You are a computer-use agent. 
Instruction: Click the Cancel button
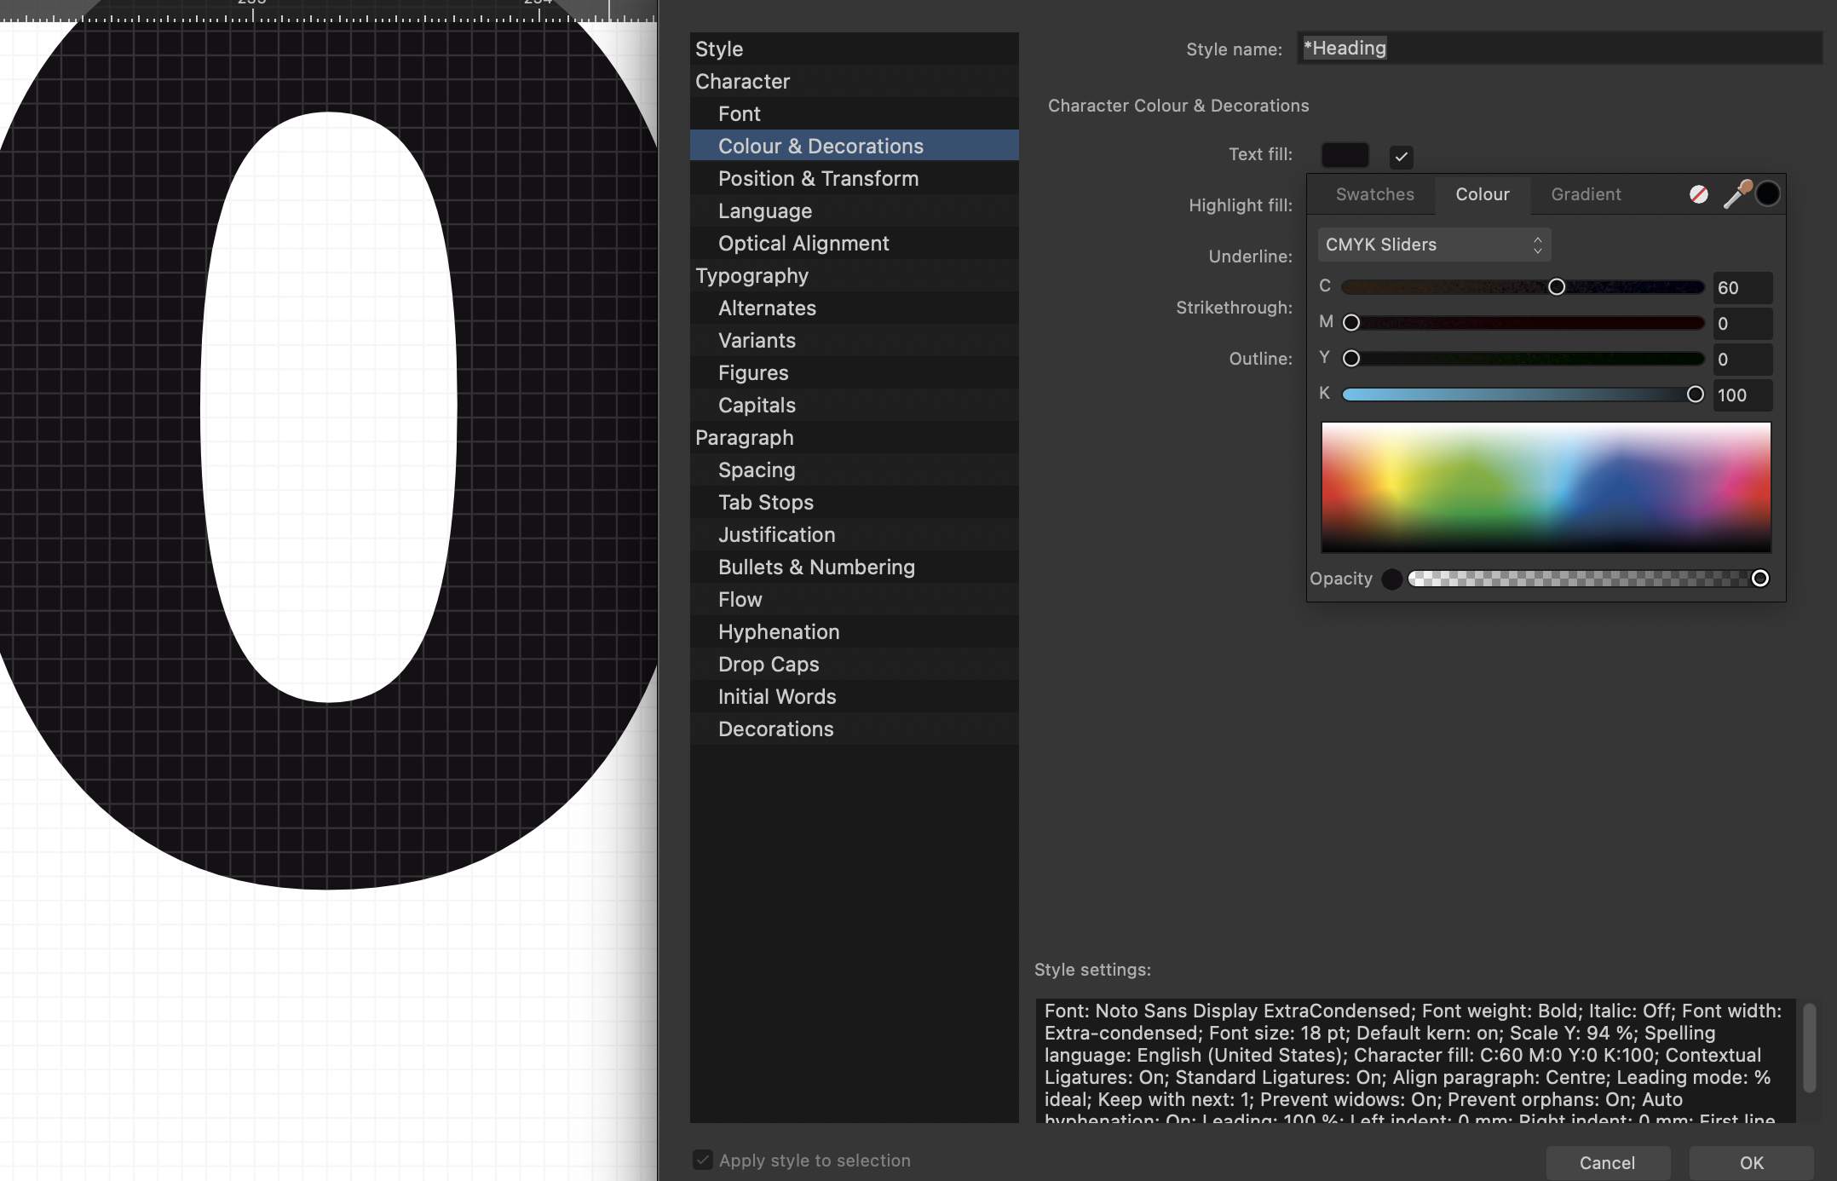(1607, 1162)
